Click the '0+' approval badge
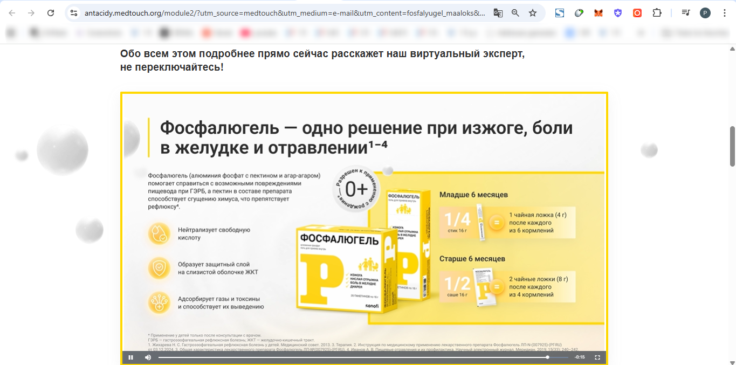Image resolution: width=736 pixels, height=365 pixels. point(356,189)
